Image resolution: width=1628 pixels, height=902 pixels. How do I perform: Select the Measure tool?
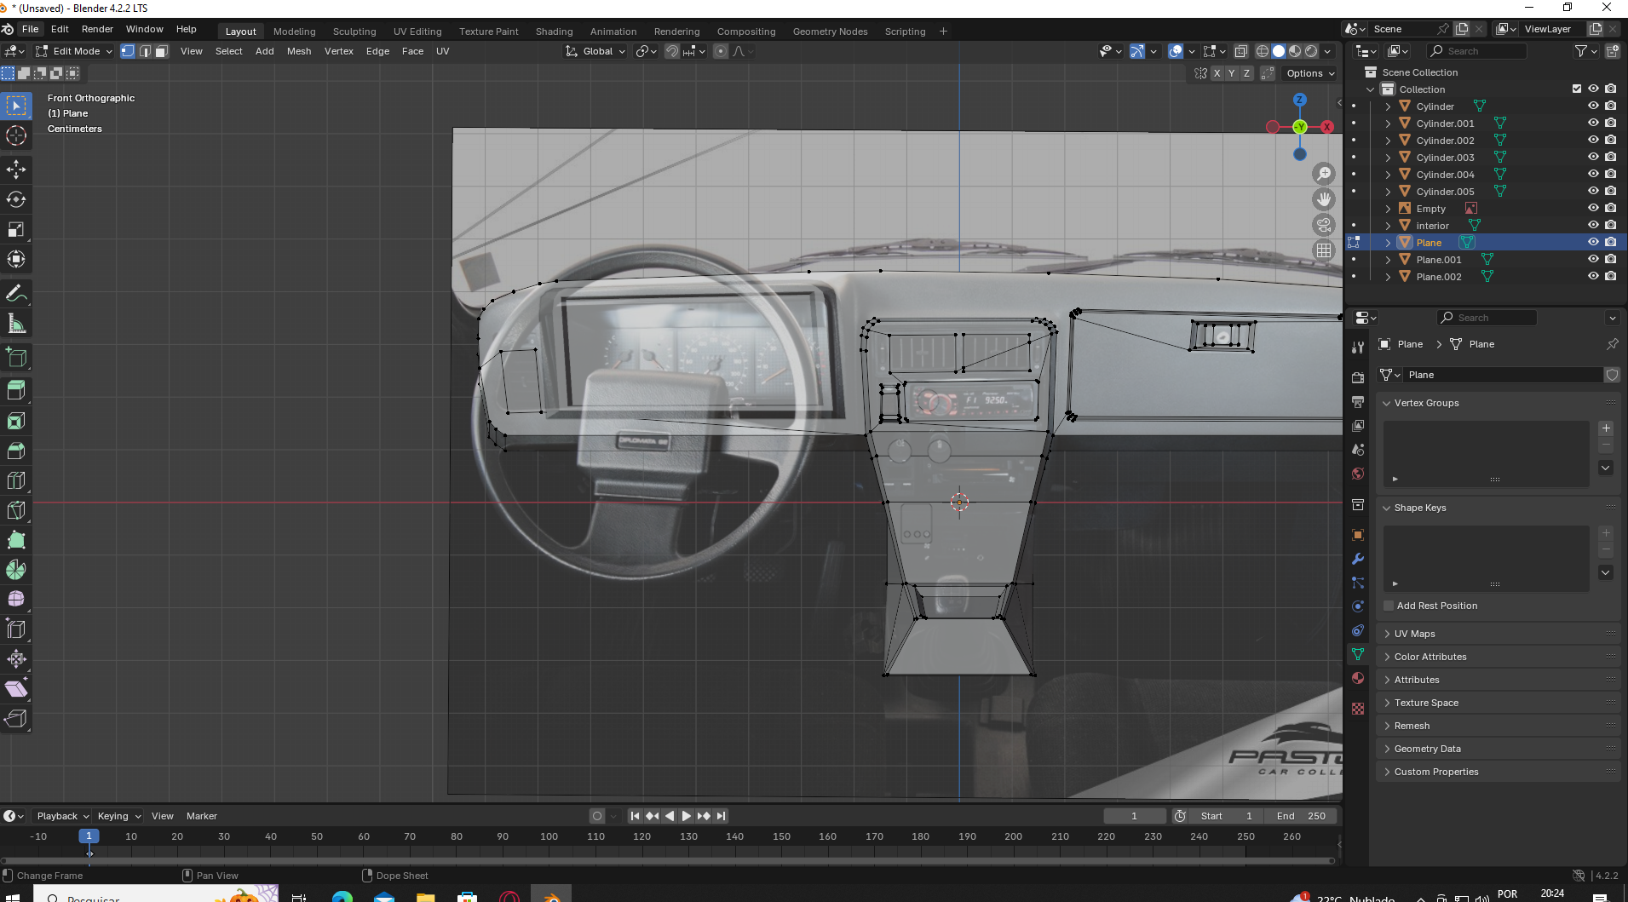click(x=16, y=324)
